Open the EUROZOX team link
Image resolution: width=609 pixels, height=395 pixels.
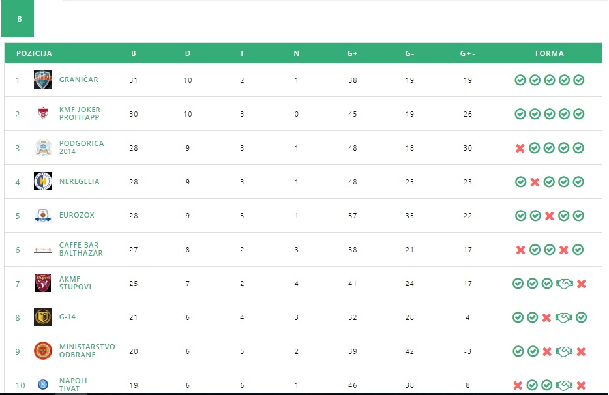pos(76,215)
